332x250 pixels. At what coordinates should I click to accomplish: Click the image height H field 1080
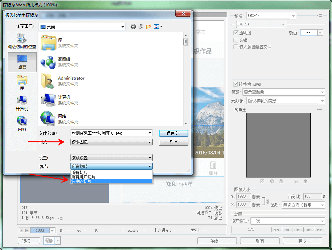click(x=243, y=205)
